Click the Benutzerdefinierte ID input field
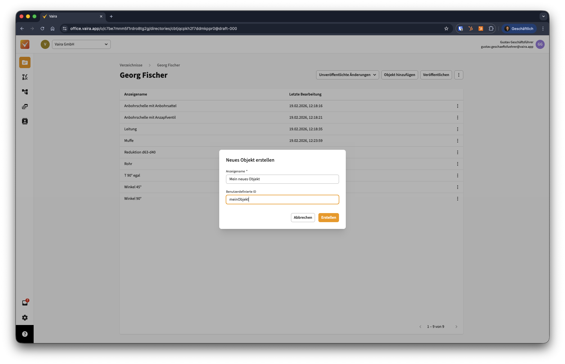565x364 pixels. (282, 200)
